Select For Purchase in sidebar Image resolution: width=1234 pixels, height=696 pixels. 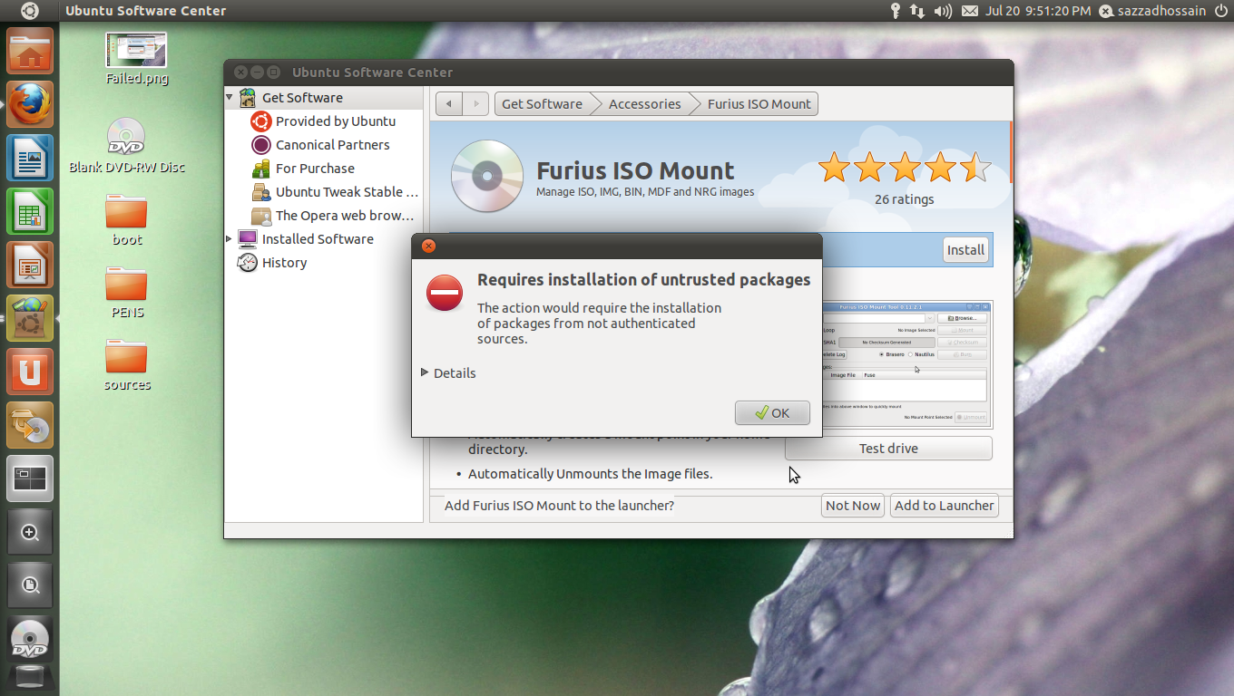(x=314, y=169)
